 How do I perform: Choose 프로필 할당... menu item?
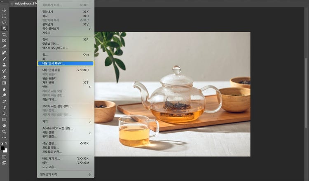tap(66, 148)
